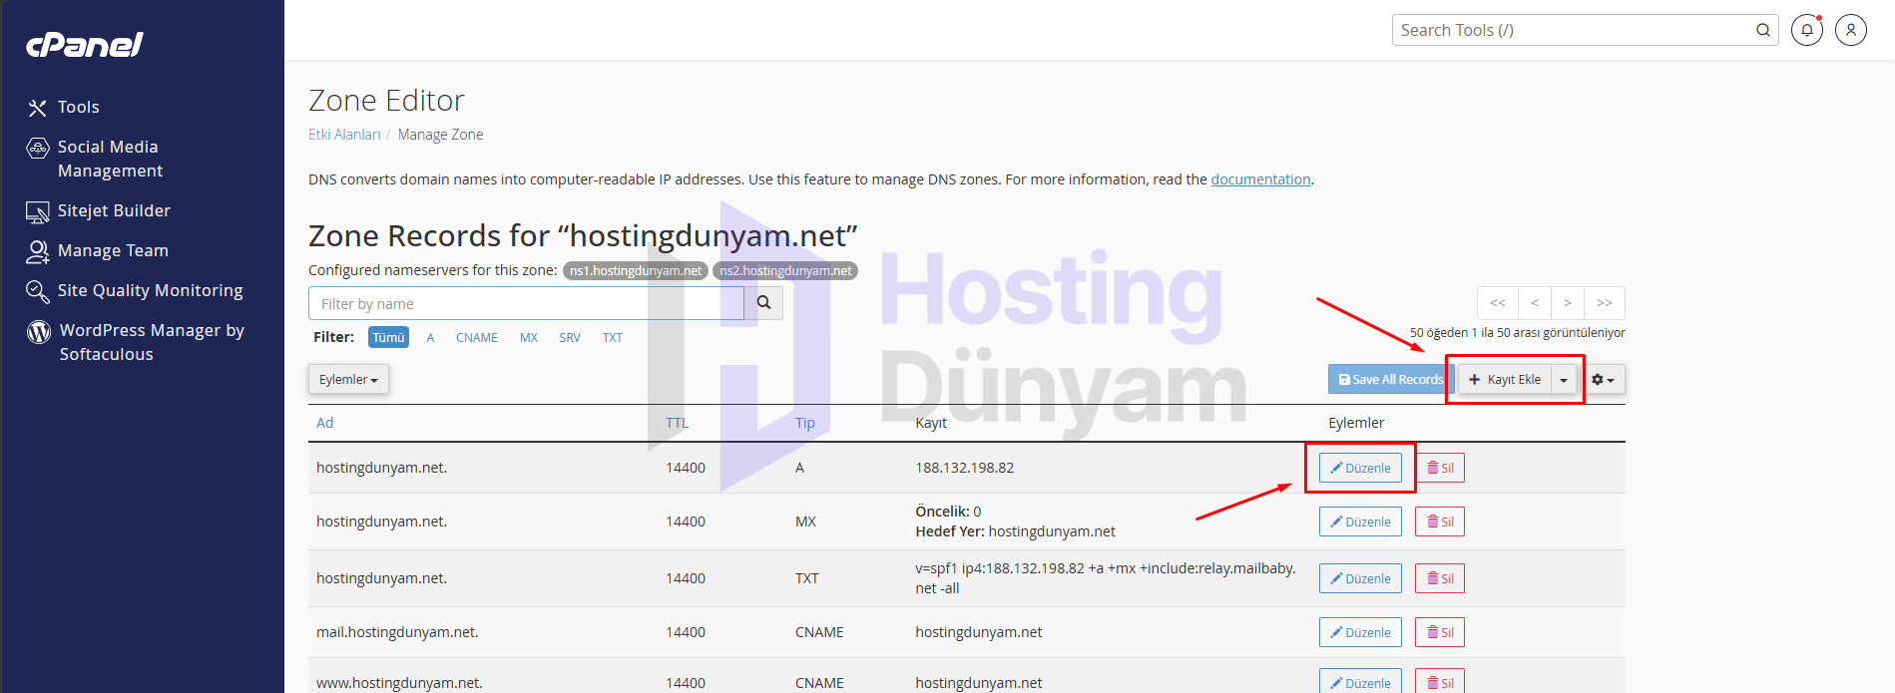
Task: Click the search magnifier in Search Tools
Action: pyautogui.click(x=1763, y=30)
